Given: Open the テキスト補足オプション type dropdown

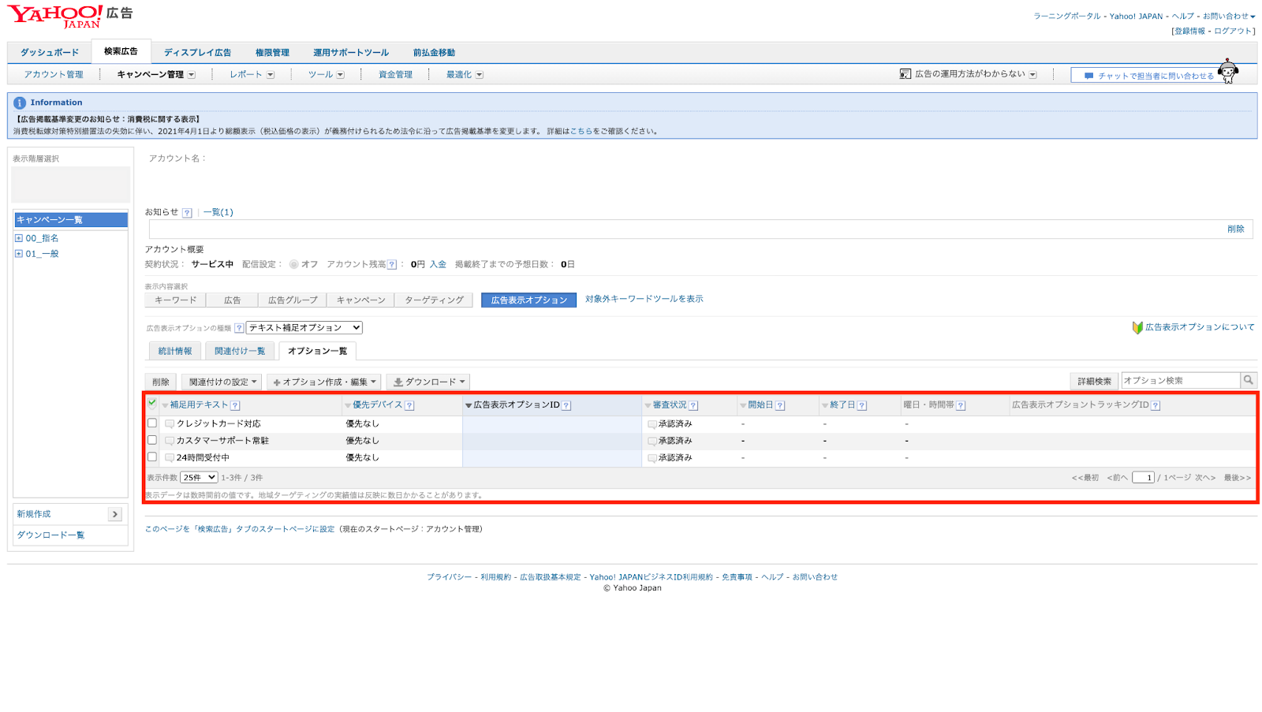Looking at the screenshot, I should tap(304, 328).
